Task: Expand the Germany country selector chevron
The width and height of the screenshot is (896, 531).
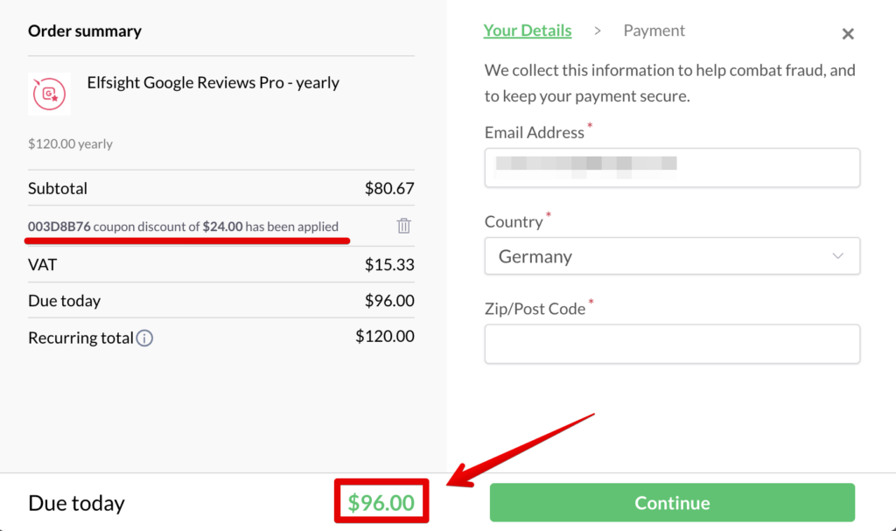Action: coord(839,255)
